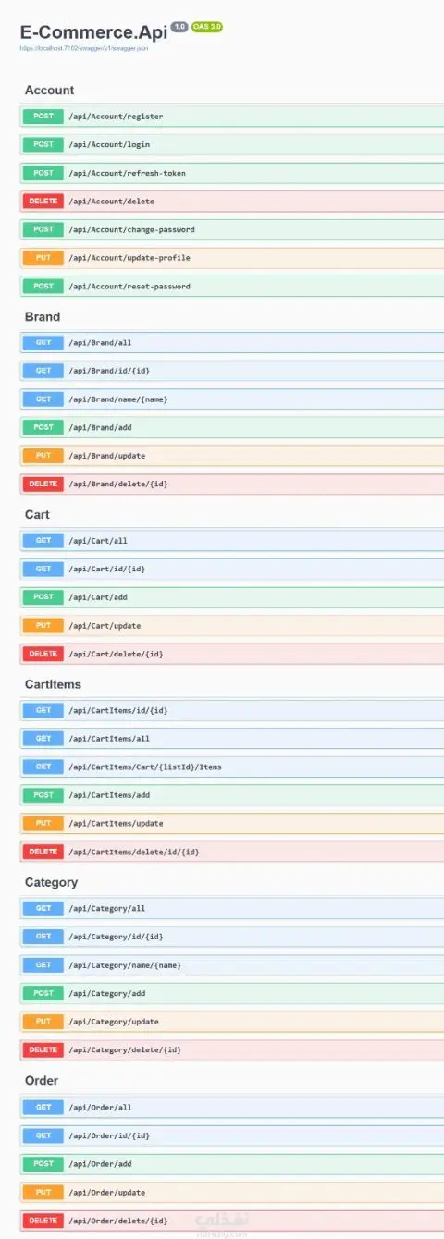Image resolution: width=444 pixels, height=1239 pixels.
Task: Click GET badge for /api/Brand/all
Action: [x=43, y=342]
